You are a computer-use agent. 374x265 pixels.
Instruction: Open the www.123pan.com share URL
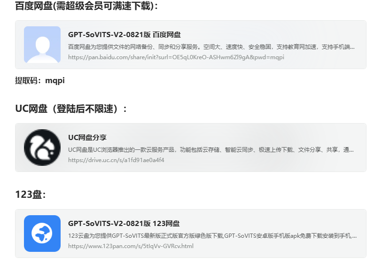click(131, 246)
